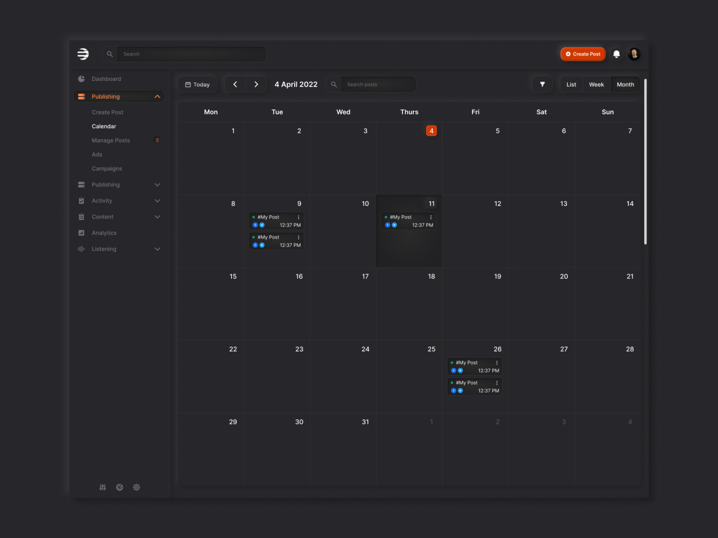Click the next month arrow
Viewport: 718px width, 538px height.
click(x=256, y=84)
